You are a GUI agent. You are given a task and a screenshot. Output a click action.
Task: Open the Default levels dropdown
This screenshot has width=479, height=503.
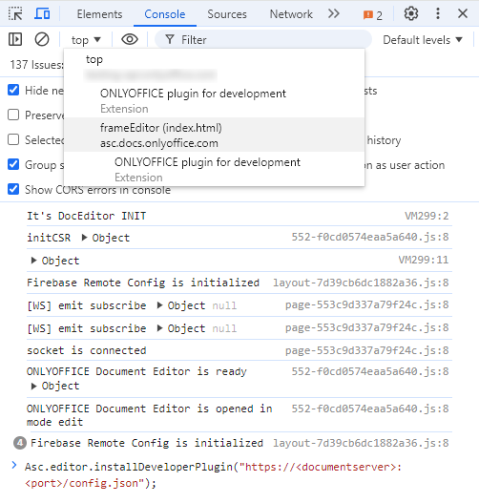coord(423,40)
